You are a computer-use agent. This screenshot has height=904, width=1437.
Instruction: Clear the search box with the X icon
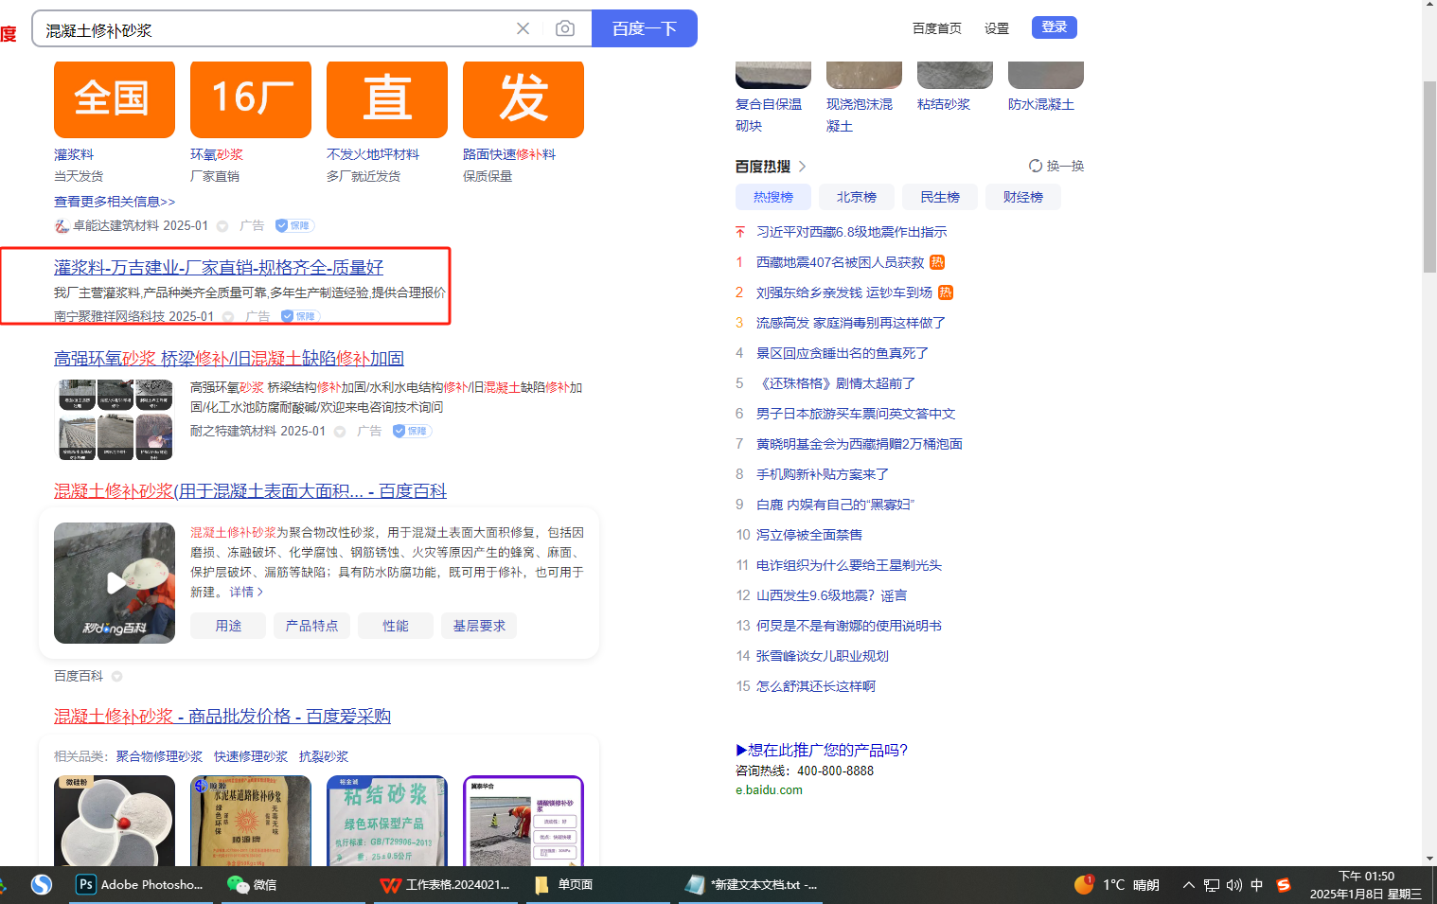tap(523, 28)
